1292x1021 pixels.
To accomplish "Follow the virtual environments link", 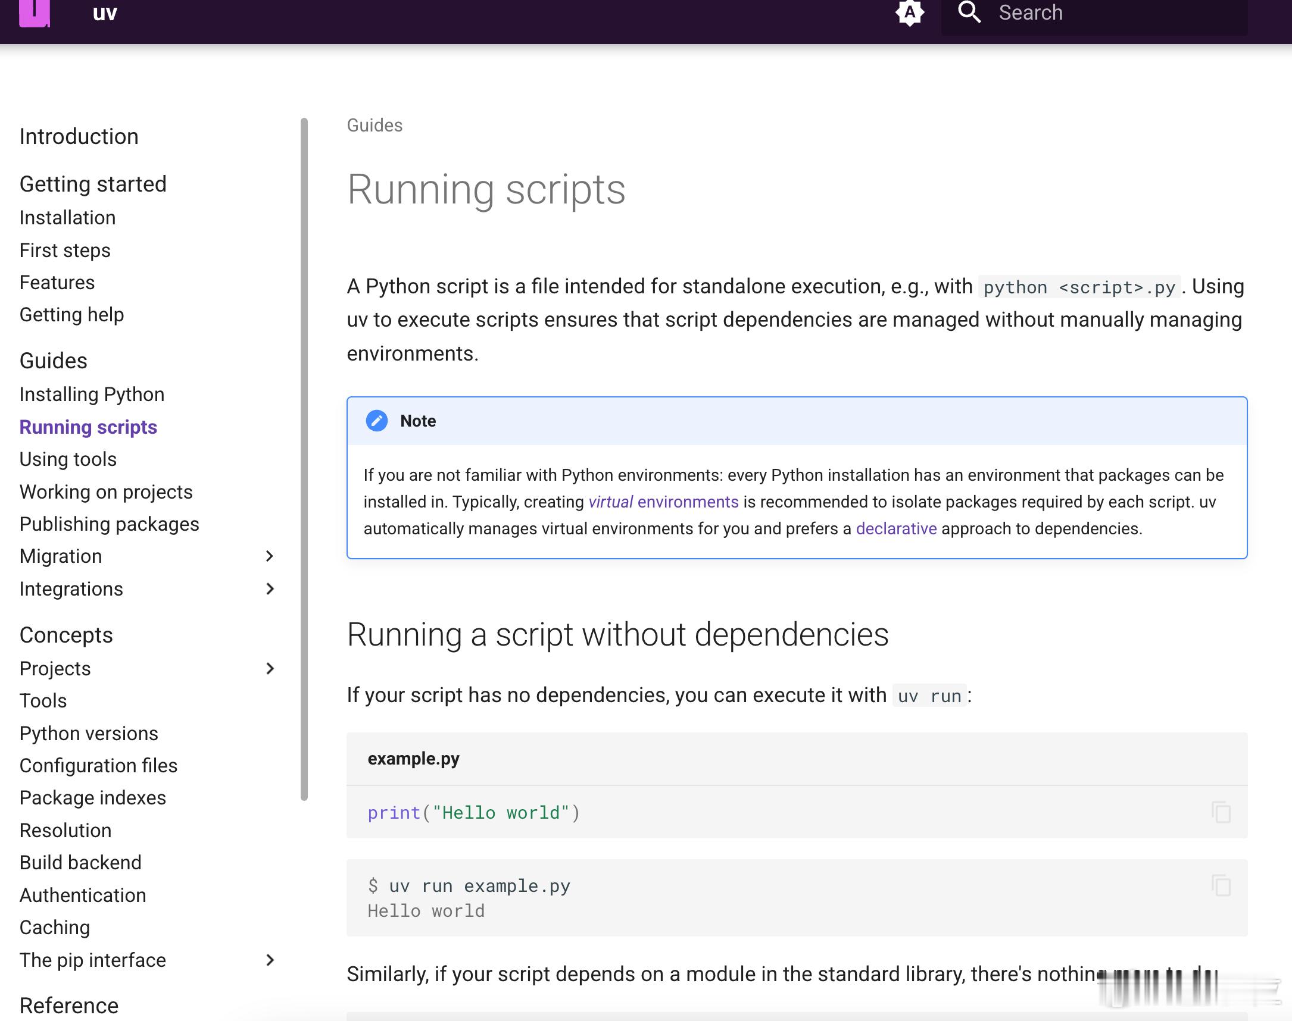I will point(663,502).
